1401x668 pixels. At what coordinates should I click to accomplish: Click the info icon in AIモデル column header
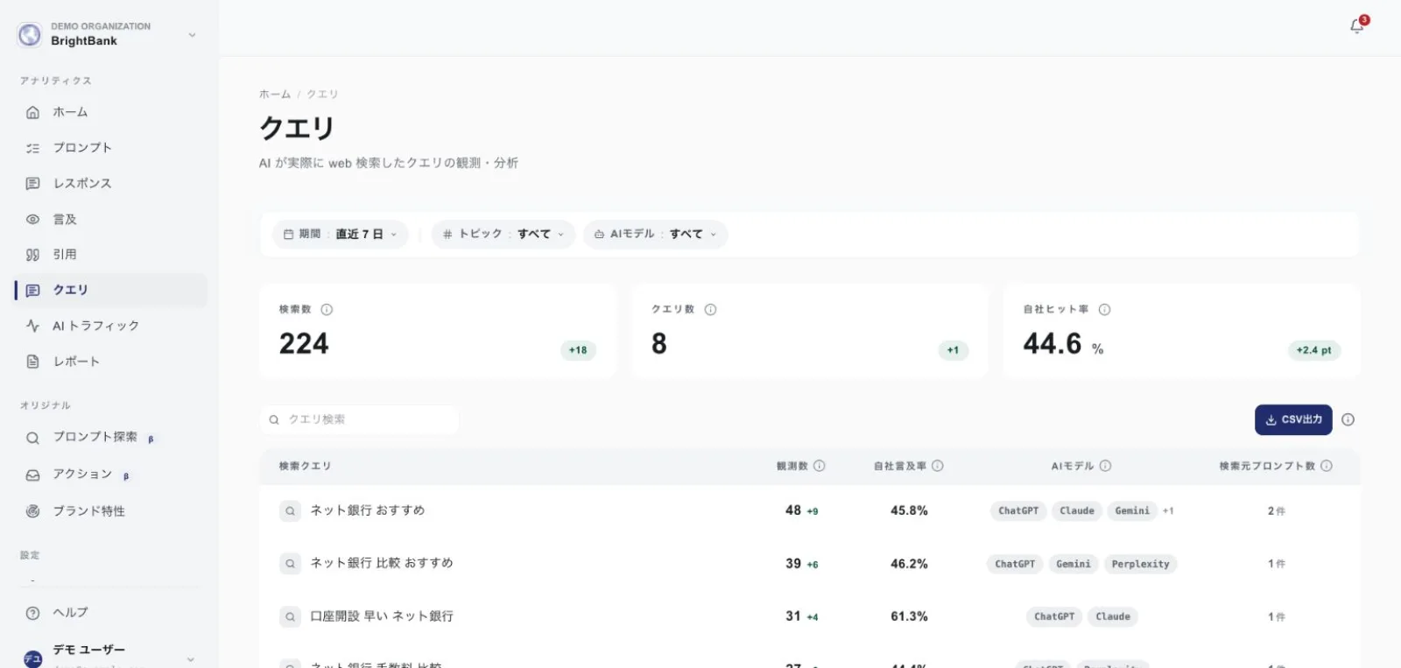point(1106,466)
